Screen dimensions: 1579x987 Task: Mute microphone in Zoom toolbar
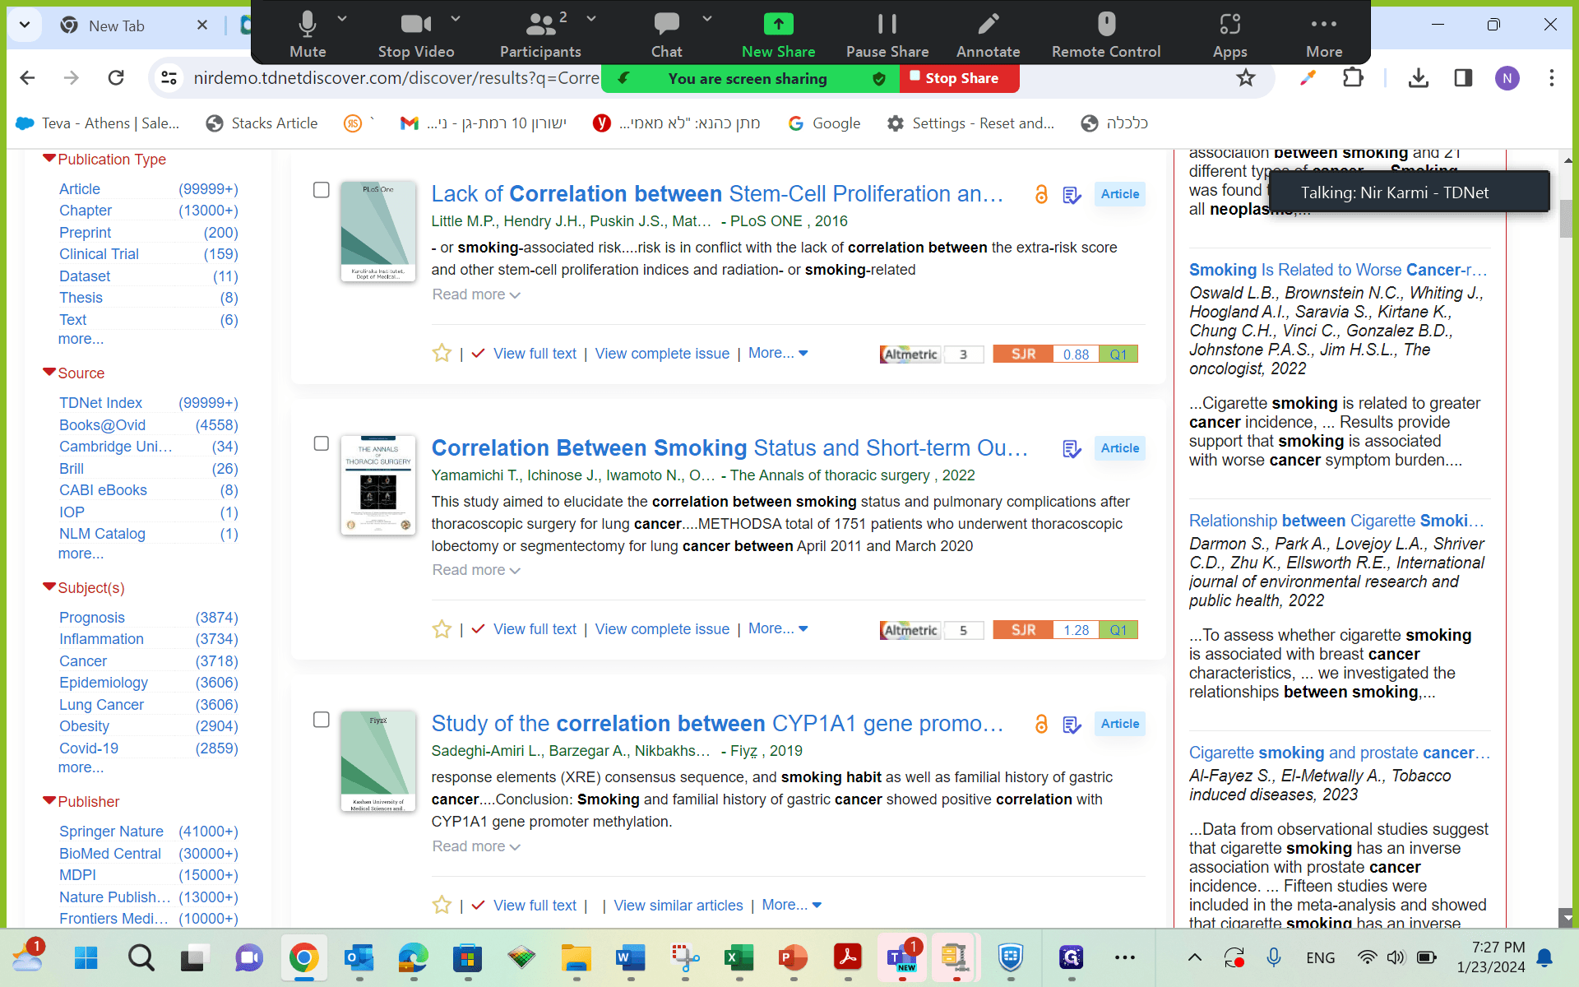[x=308, y=35]
